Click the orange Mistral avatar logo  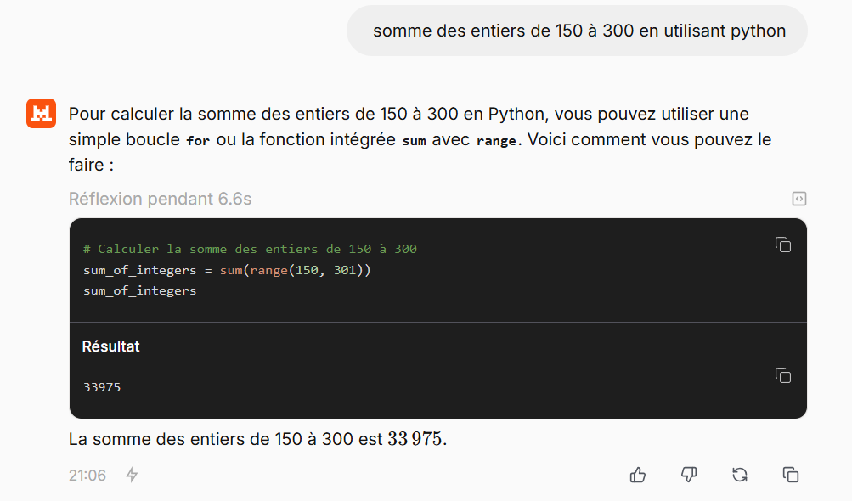[42, 114]
